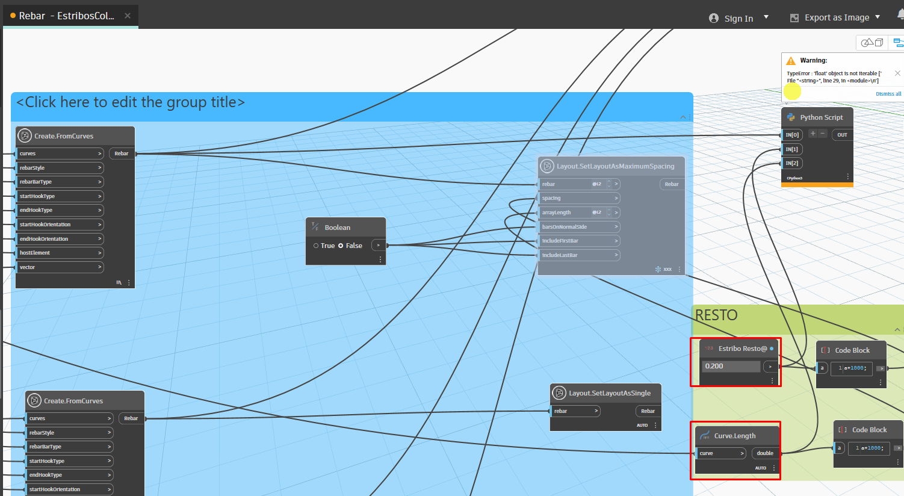Add an input with the plus button on Python Script
This screenshot has height=496, width=904.
812,133
